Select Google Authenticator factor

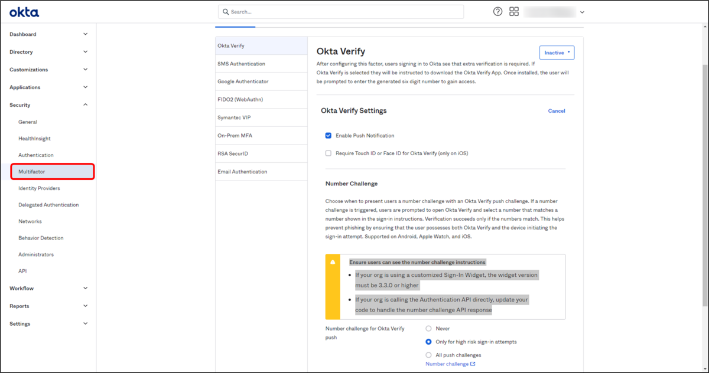click(261, 81)
